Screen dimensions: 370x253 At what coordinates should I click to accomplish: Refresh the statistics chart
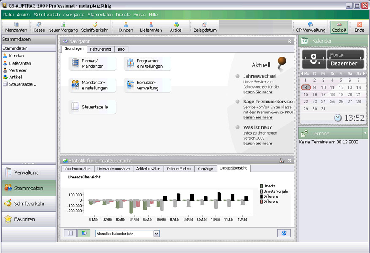(284, 233)
